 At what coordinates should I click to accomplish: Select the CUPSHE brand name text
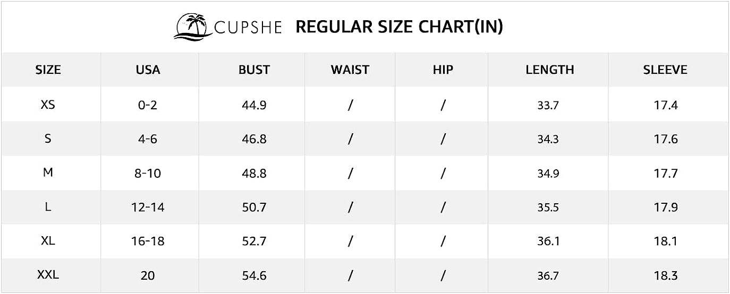point(248,27)
